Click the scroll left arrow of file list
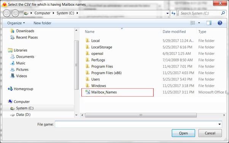Image resolution: width=229 pixels, height=143 pixels. coord(82,115)
